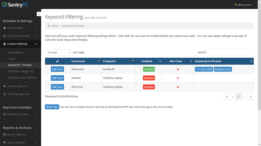
Task: Open Websites (categories) in sidebar
Action: [21, 71]
